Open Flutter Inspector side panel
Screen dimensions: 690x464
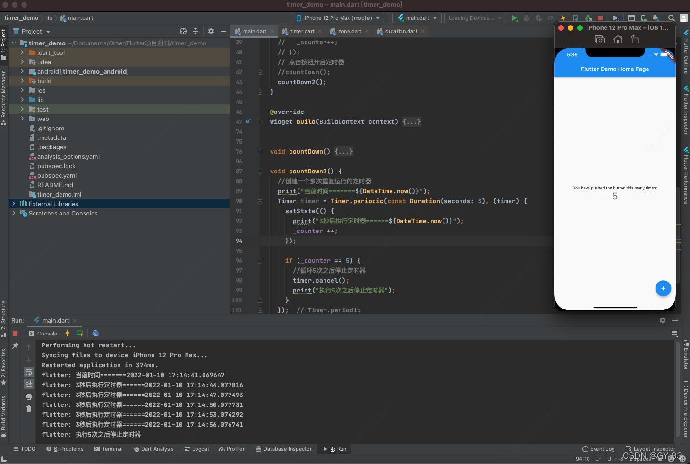pyautogui.click(x=686, y=110)
